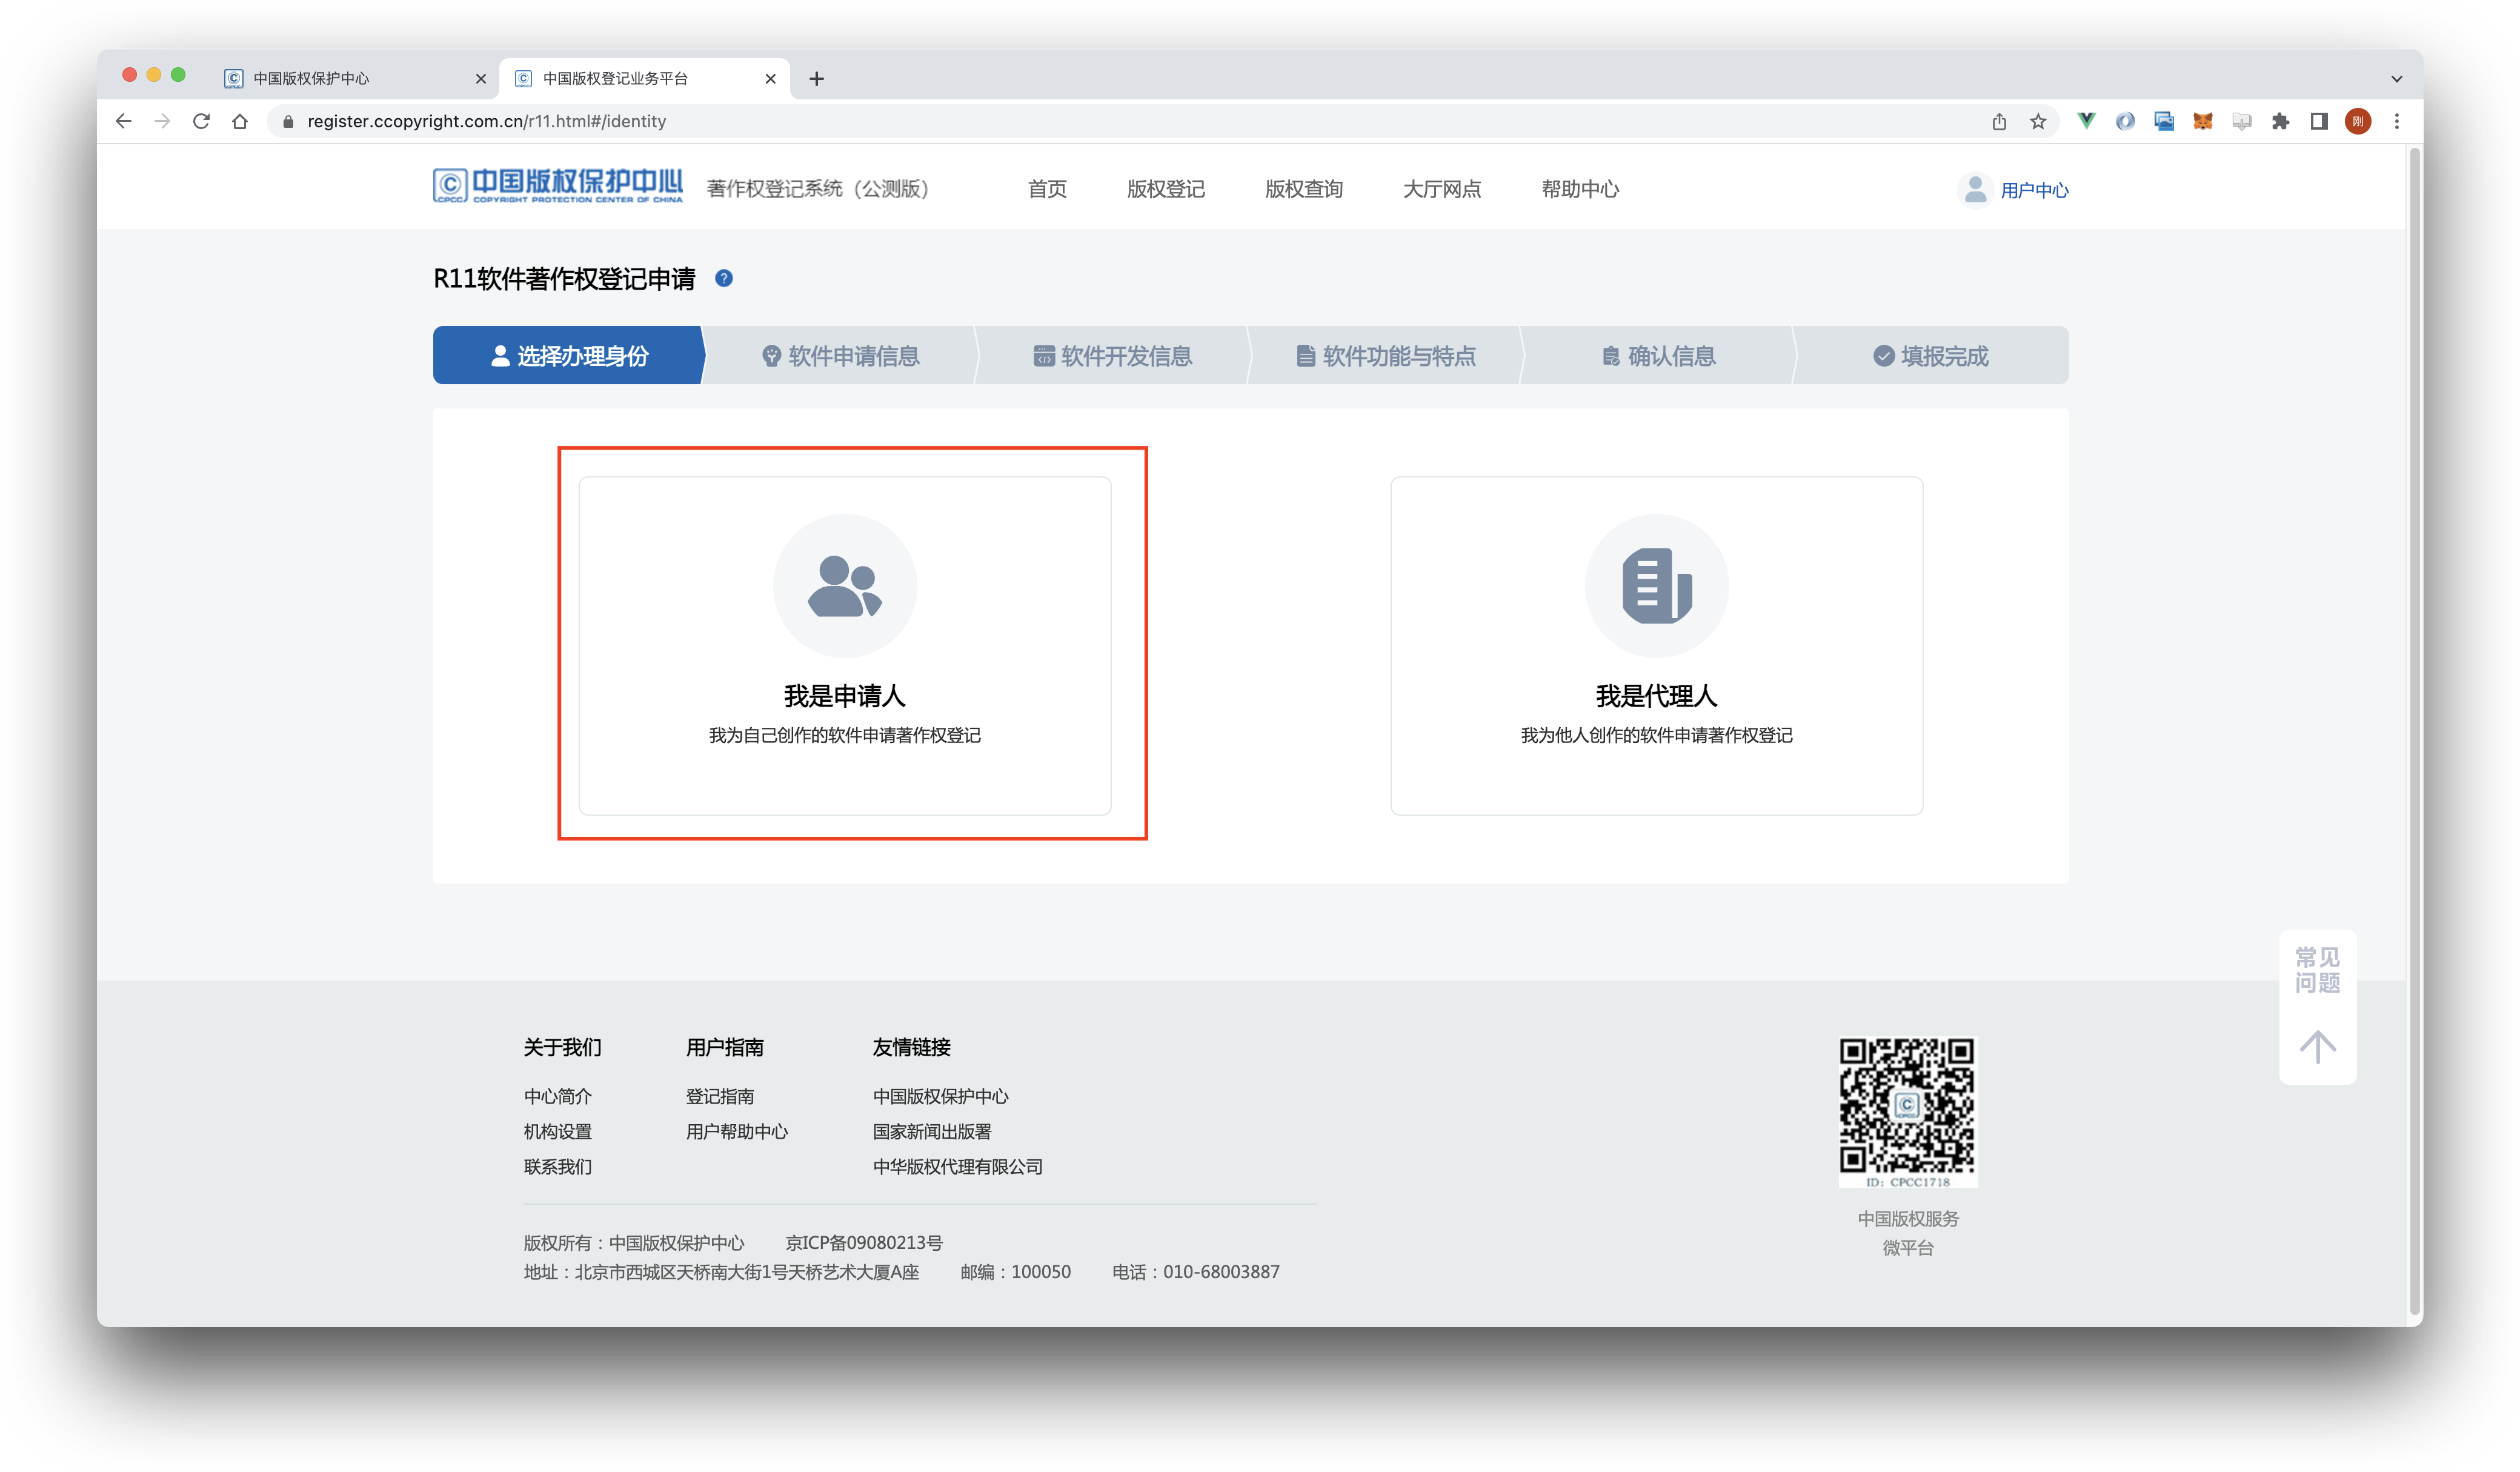This screenshot has width=2520, height=1472.
Task: Open the Vue devtools extension icon
Action: 2086,121
